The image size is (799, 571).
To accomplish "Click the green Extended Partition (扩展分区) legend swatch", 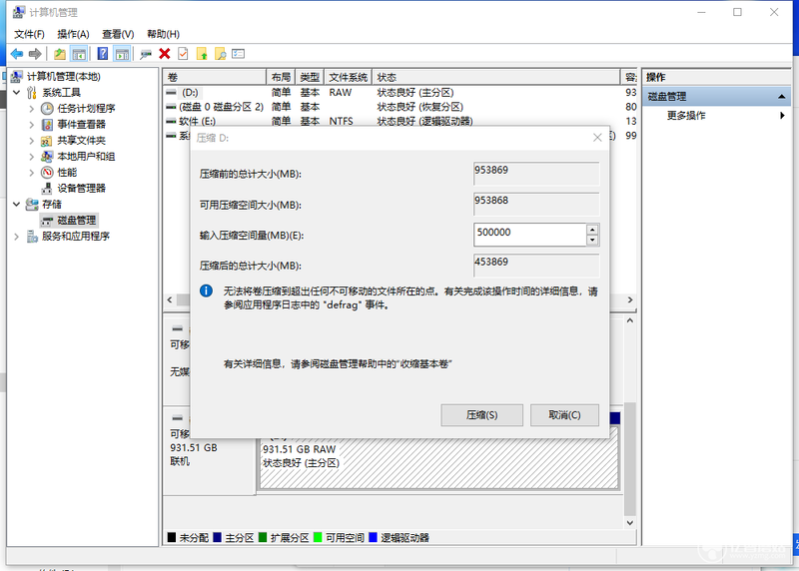I will [263, 537].
